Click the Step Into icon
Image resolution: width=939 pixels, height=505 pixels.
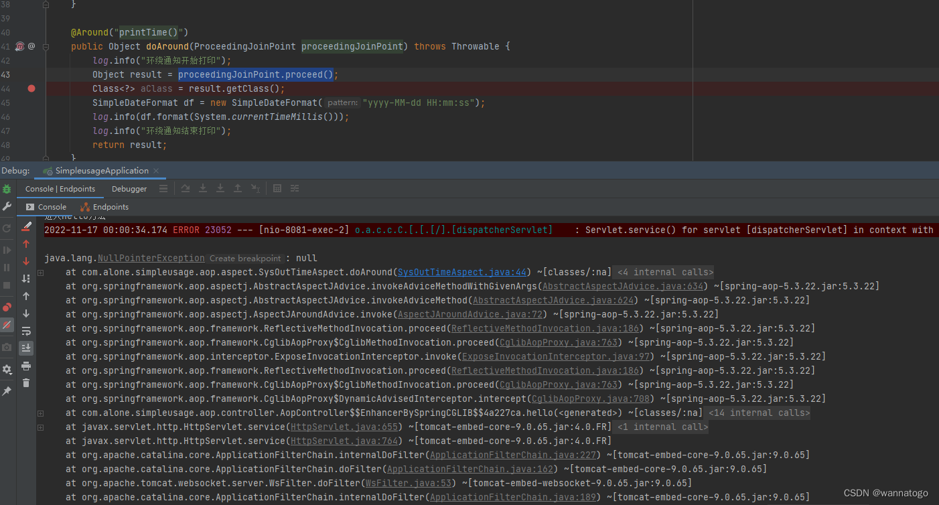[203, 189]
